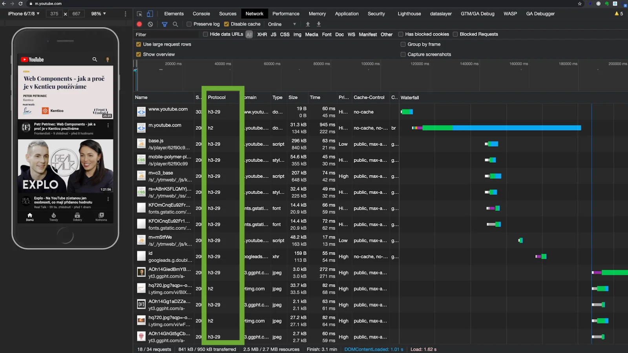Stop recording network log

[139, 24]
